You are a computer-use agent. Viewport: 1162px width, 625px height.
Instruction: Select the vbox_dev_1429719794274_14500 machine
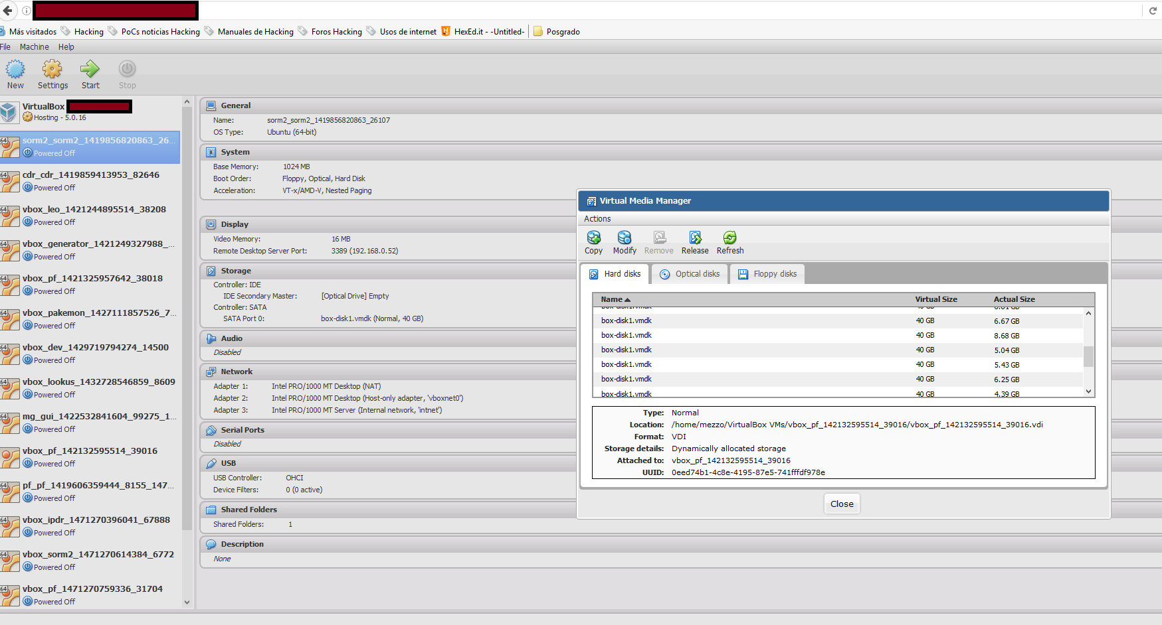[x=95, y=348]
